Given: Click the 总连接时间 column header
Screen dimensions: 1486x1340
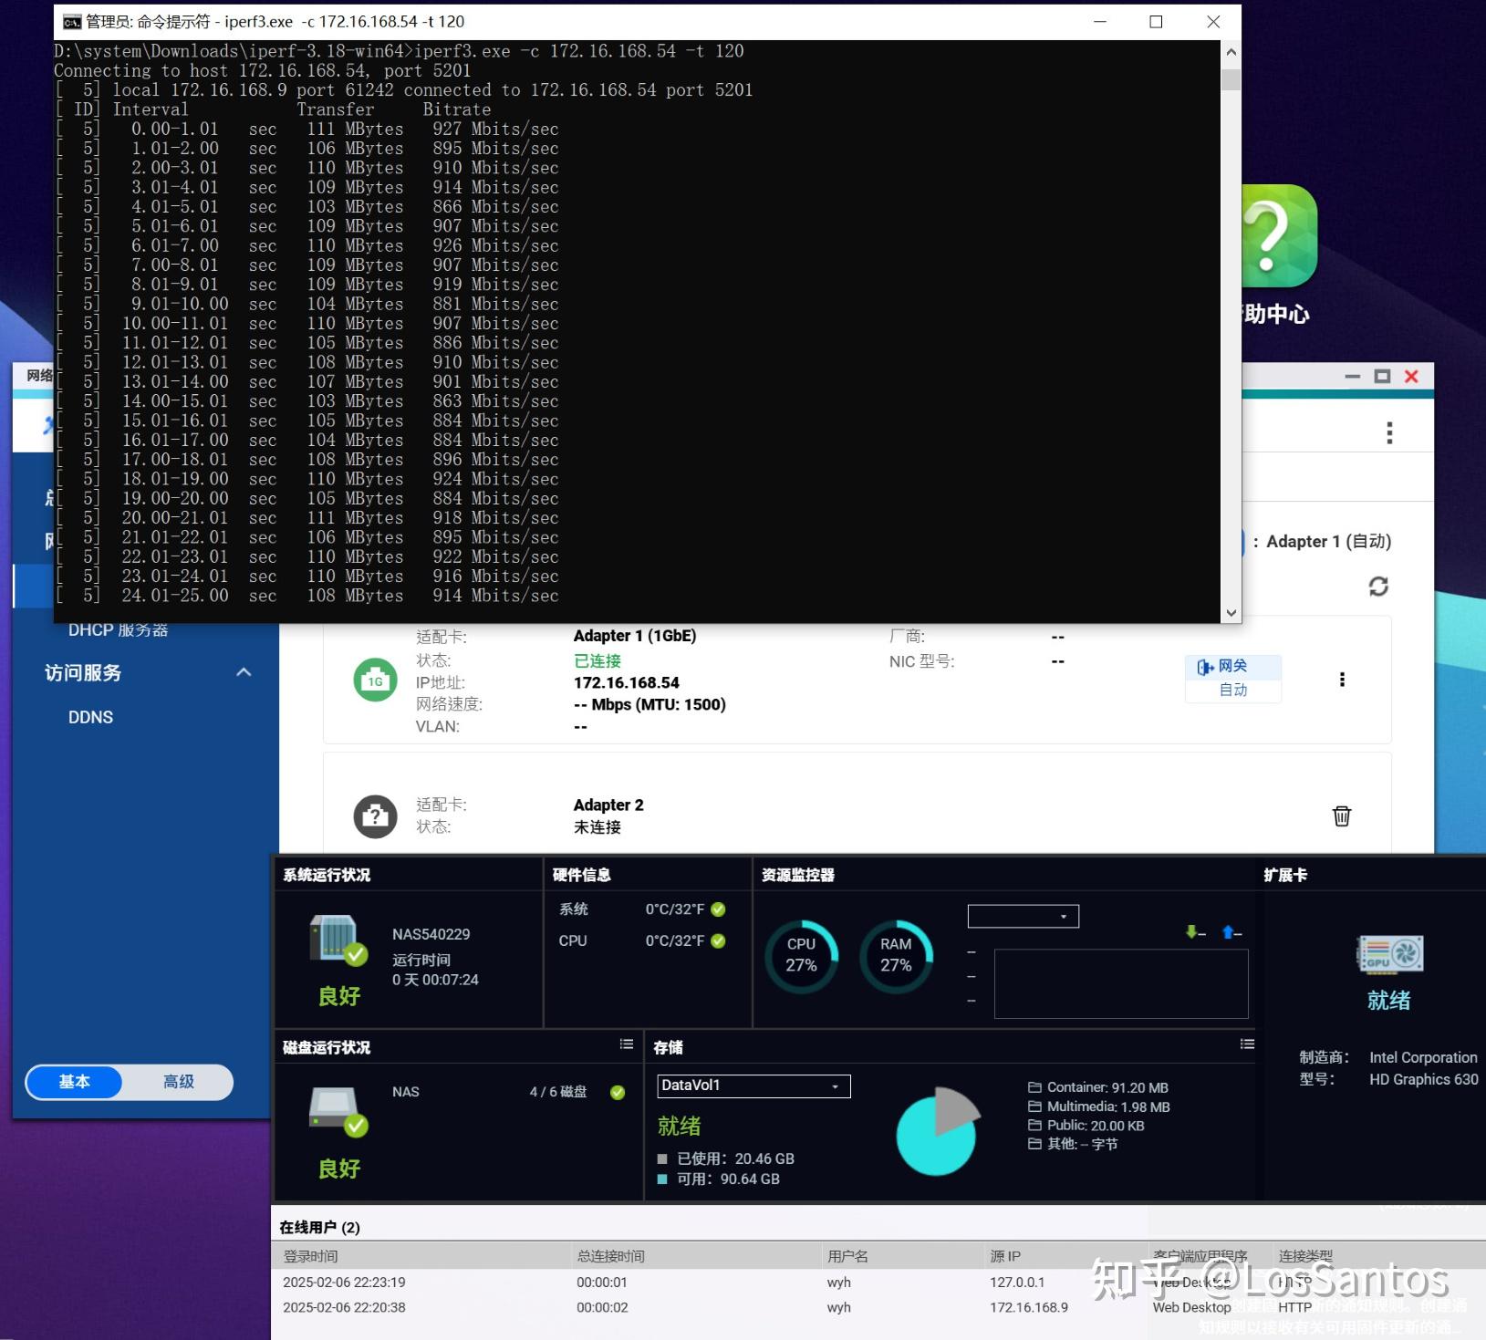Looking at the screenshot, I should [x=610, y=1256].
